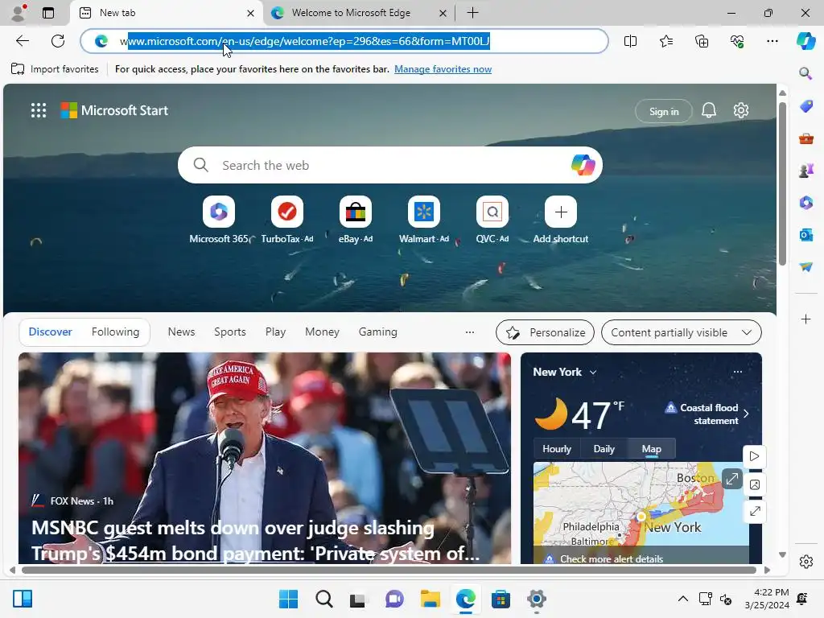Open the tab actions menu icon
The height and width of the screenshot is (618, 824).
[48, 13]
